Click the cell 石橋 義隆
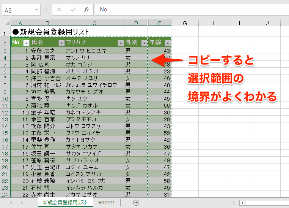289x208 pixels. [x=47, y=181]
